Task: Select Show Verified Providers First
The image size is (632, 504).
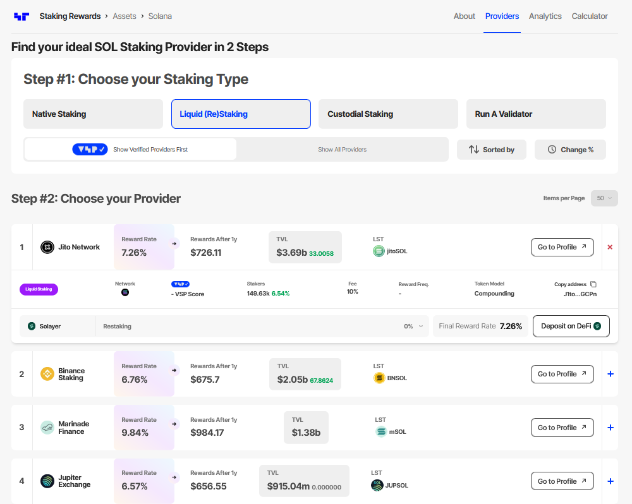Action: (130, 150)
